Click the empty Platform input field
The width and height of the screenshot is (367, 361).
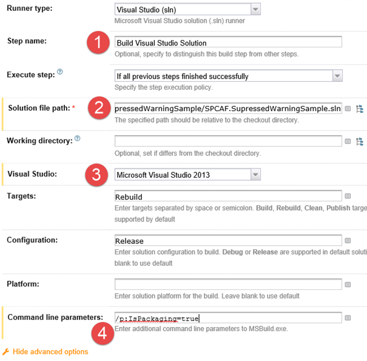point(228,285)
